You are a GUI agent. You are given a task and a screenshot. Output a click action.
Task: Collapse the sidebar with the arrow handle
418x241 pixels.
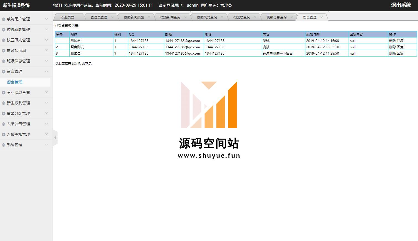click(55, 138)
